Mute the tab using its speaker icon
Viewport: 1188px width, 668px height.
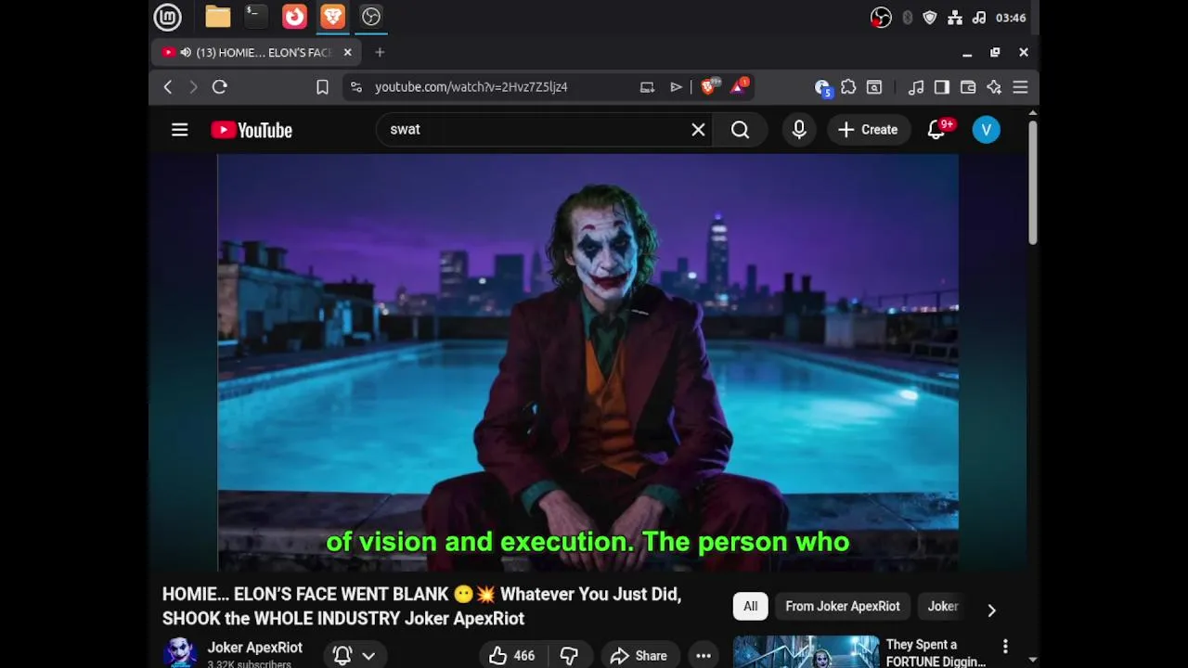186,53
